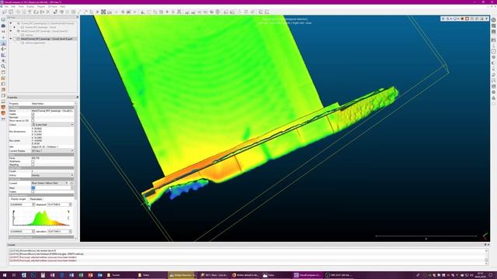Viewport: 497px width, 279px height.
Task: Enable Show name (in 3D) checkbox
Action: [33, 121]
